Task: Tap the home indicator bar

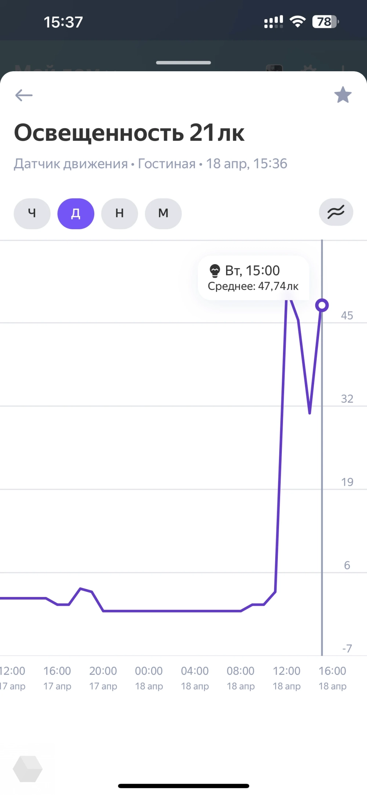Action: point(183,786)
